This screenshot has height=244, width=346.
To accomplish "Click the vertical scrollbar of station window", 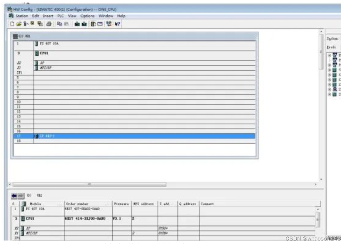I will (321, 105).
